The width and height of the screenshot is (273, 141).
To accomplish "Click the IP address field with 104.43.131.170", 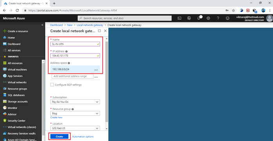I will point(75,56).
